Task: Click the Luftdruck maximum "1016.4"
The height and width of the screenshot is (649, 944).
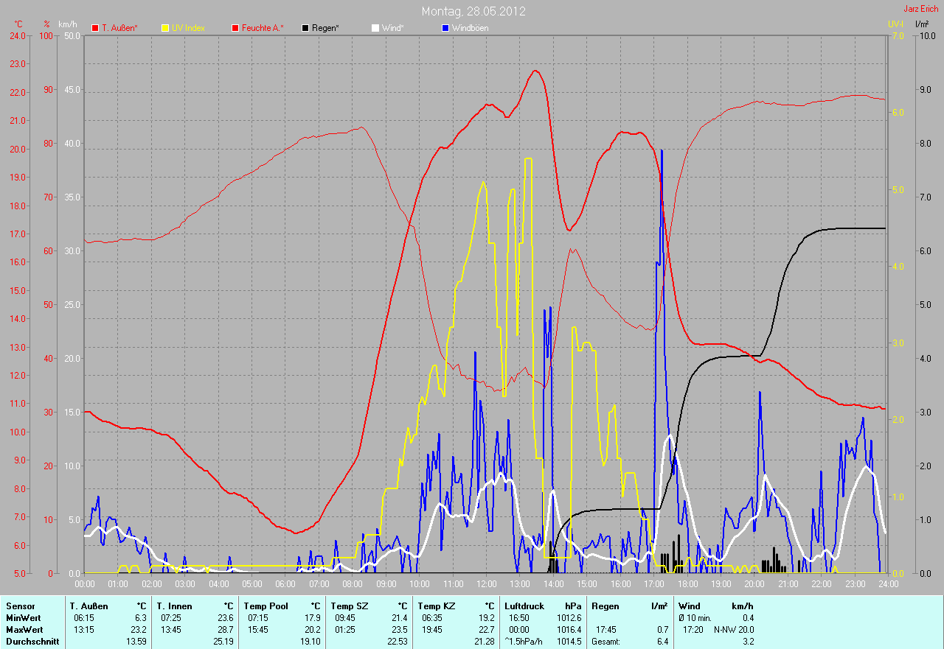Action: coord(569,630)
